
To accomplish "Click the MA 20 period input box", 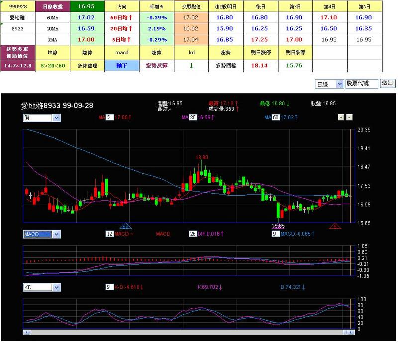I will point(193,118).
